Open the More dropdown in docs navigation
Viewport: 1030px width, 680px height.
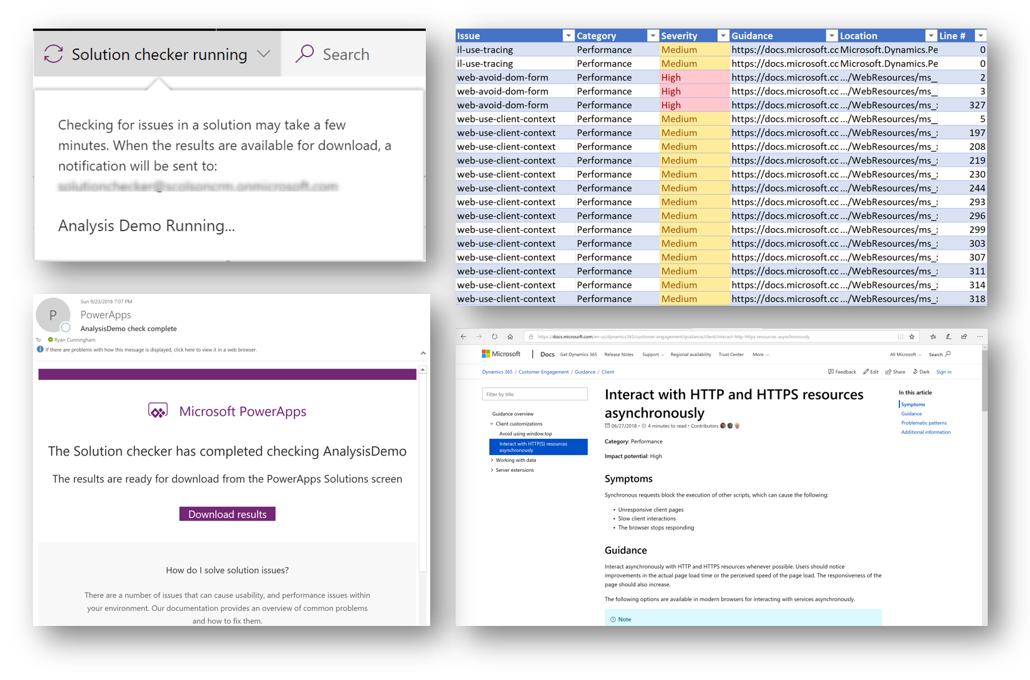(760, 354)
